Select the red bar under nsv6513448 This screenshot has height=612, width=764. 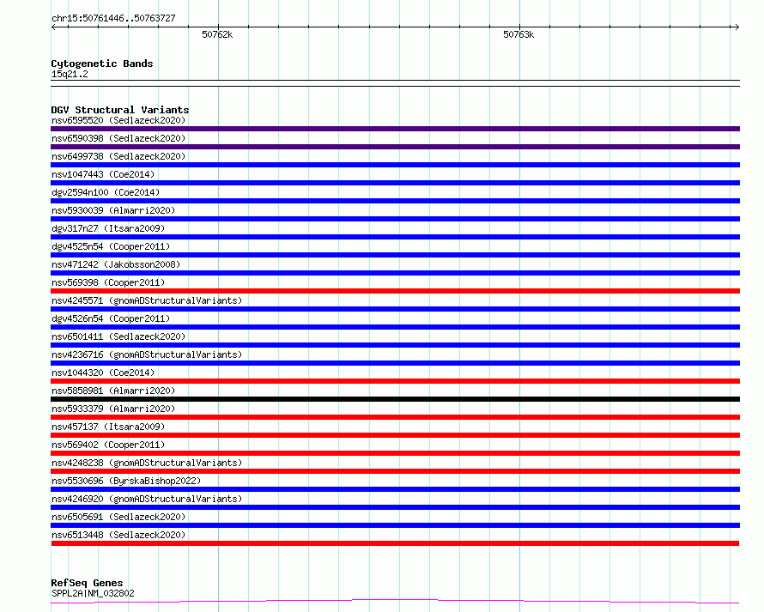395,543
